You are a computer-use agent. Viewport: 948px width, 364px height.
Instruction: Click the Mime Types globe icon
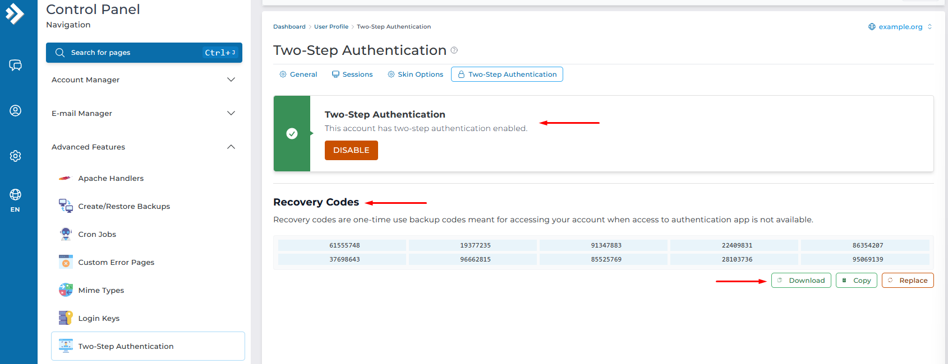tap(66, 290)
